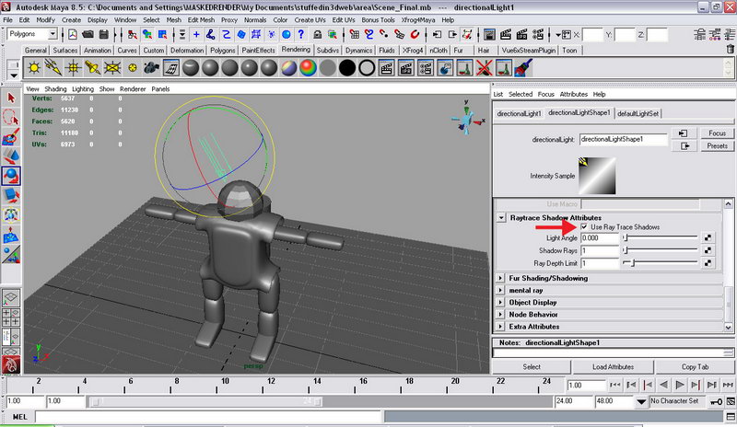Open the Lighting viewport menu
The height and width of the screenshot is (427, 737).
pos(83,89)
